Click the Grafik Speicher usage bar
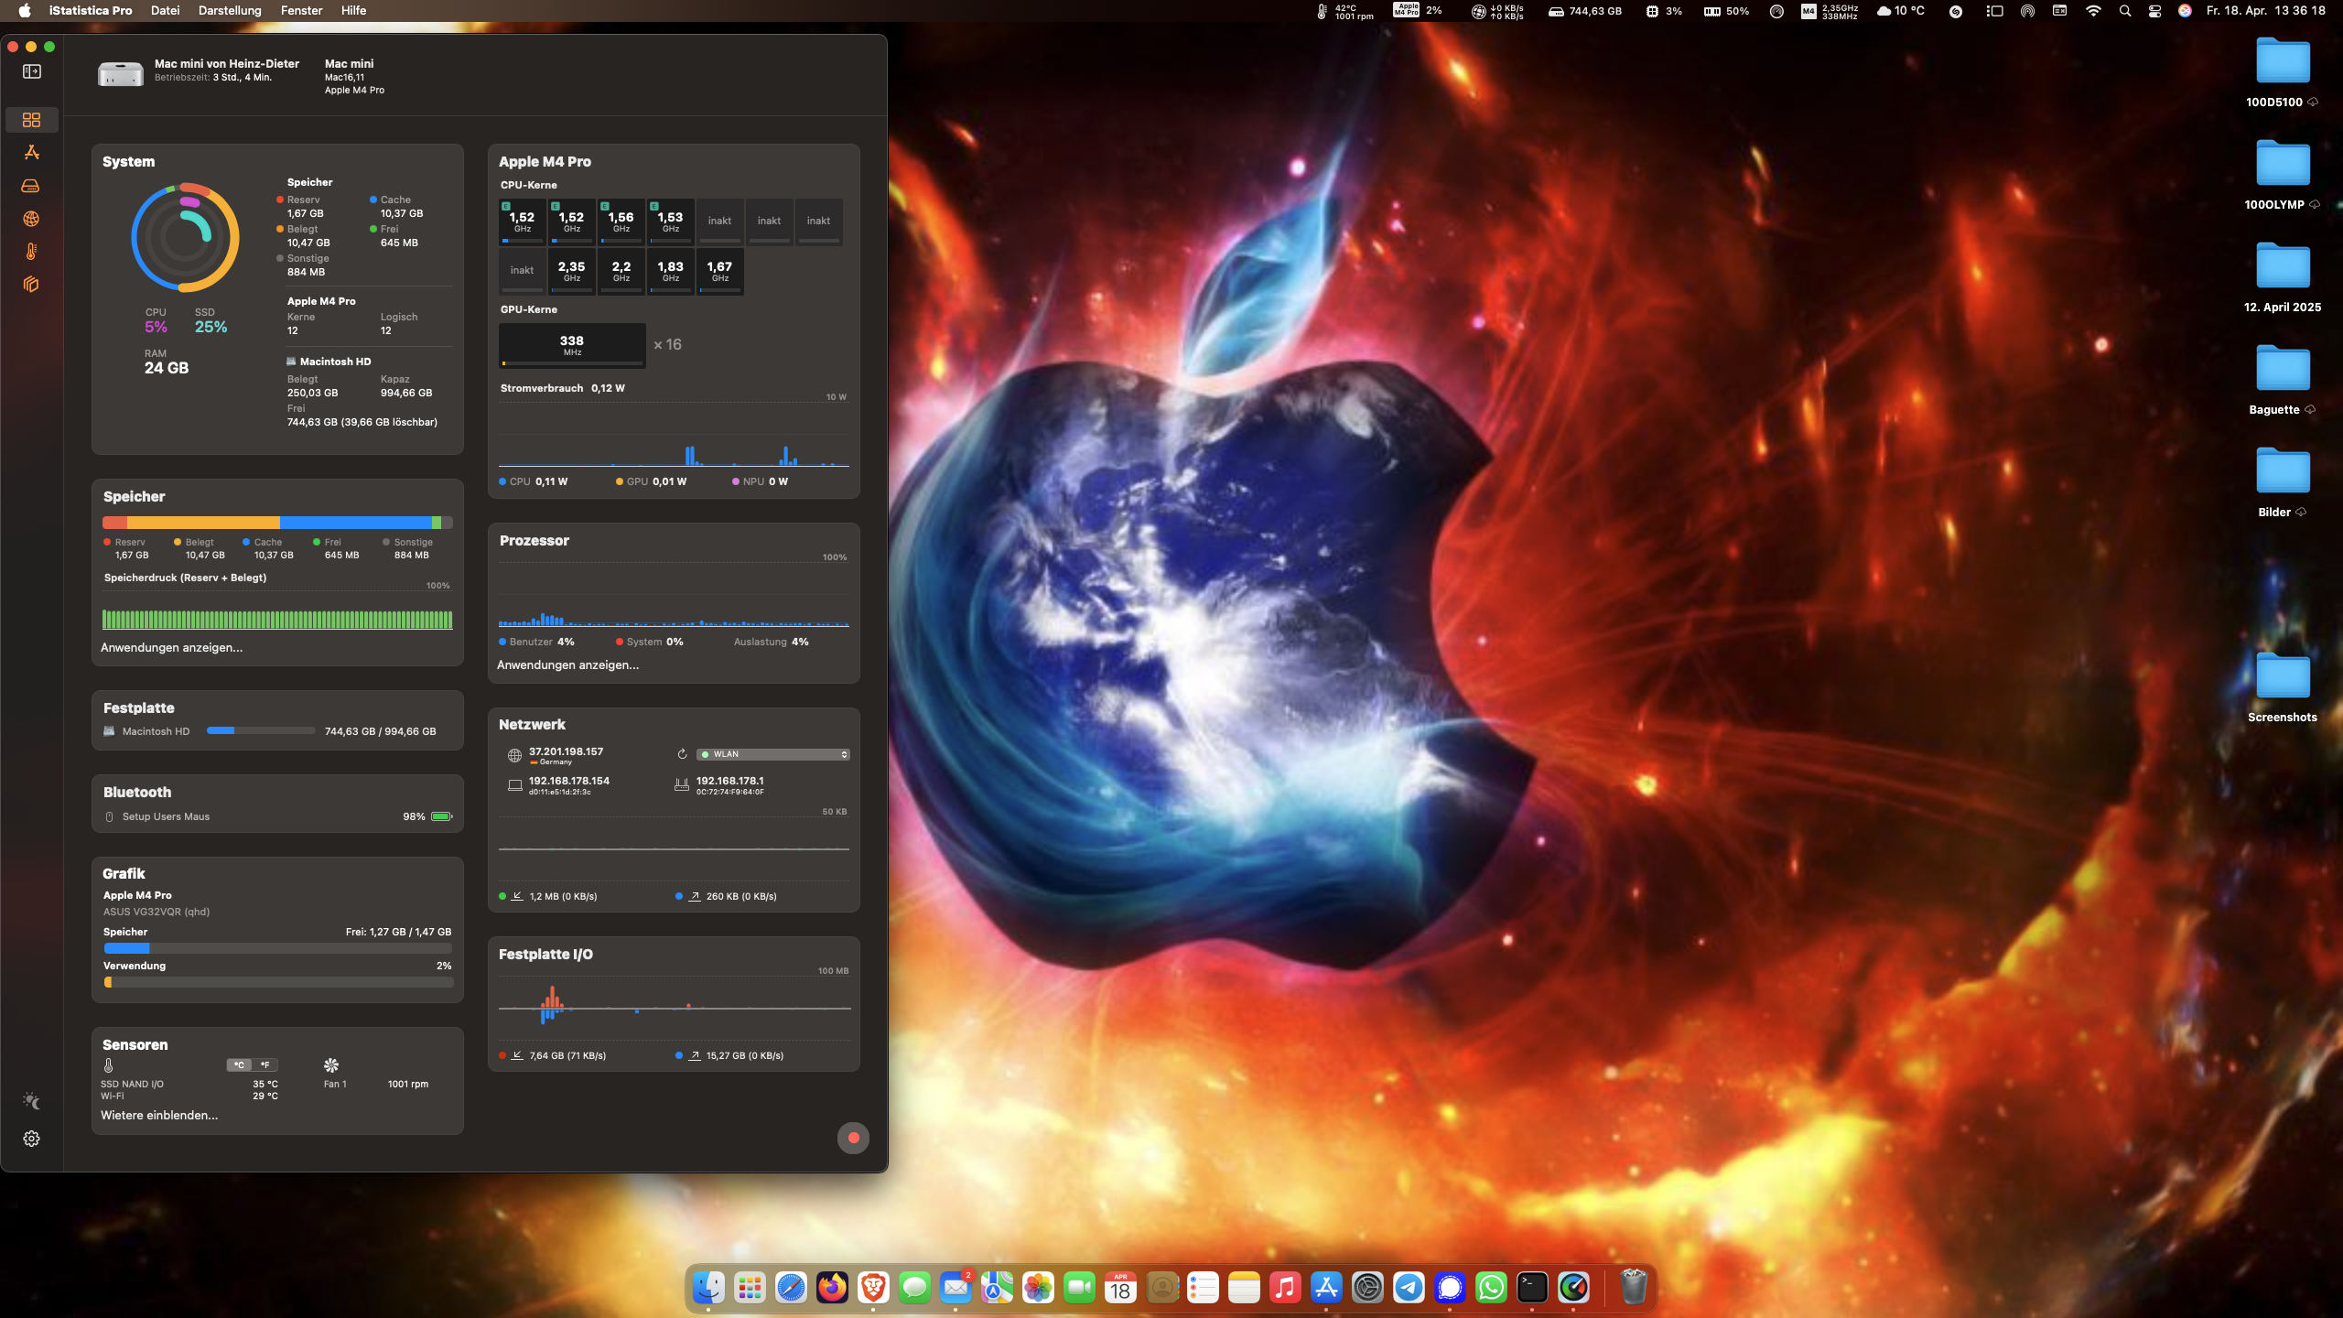Screen dimensions: 2343x1318 (x=278, y=948)
